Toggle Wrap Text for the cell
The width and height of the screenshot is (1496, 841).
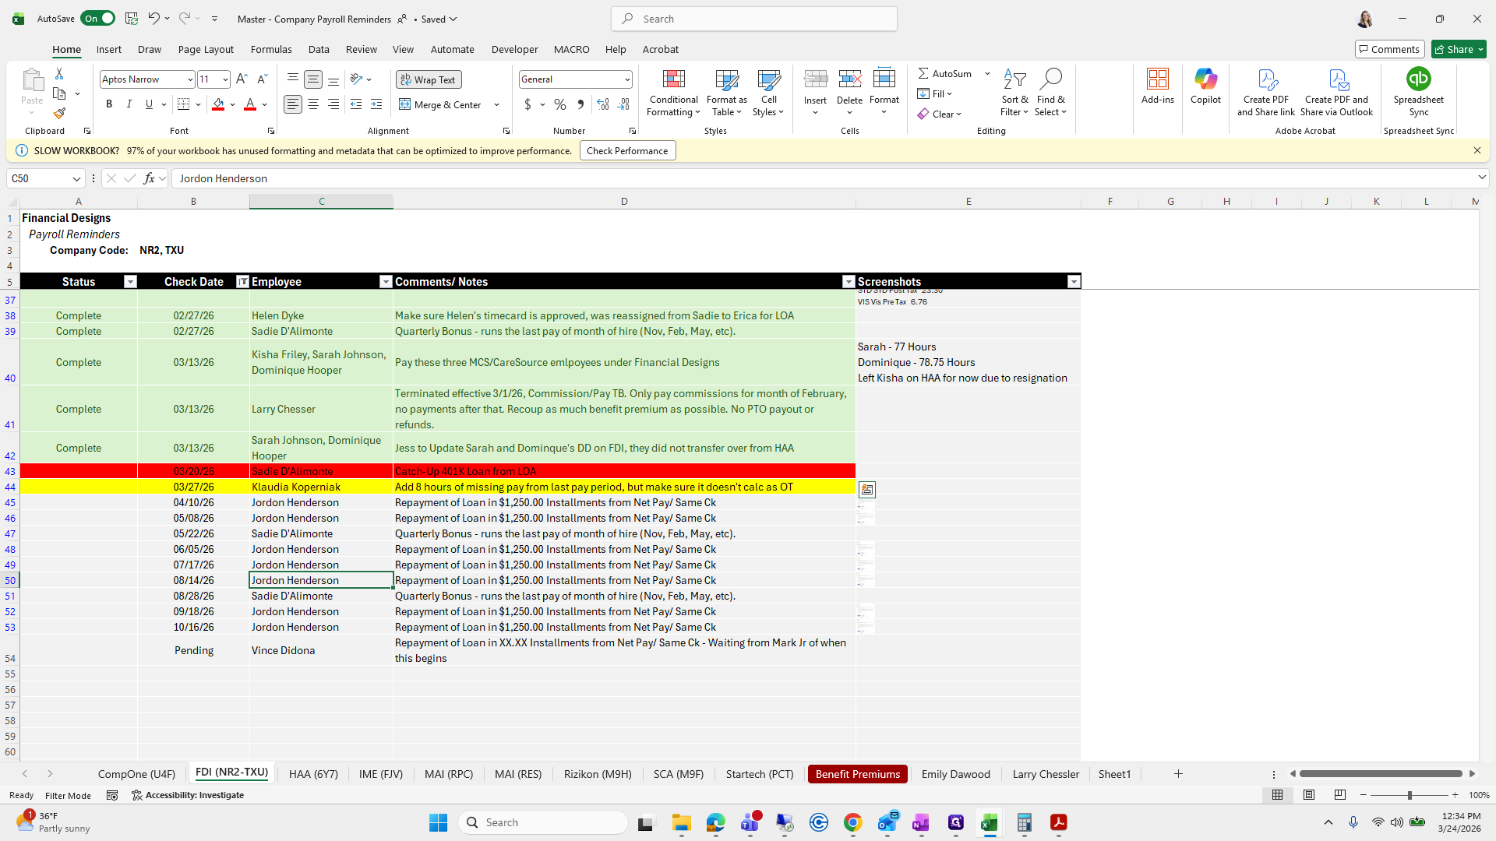coord(429,79)
